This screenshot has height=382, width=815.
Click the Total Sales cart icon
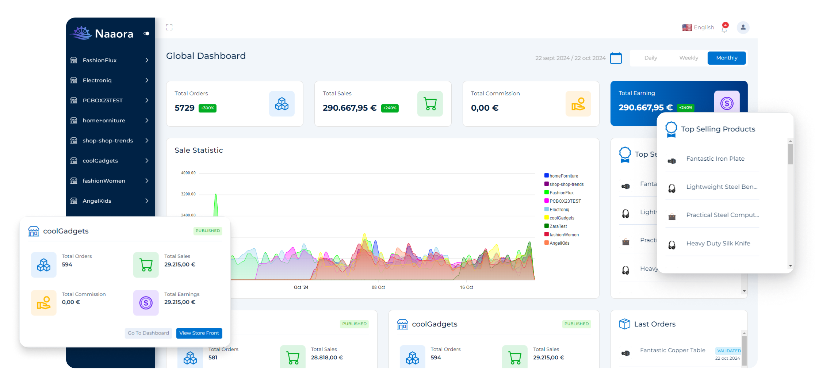click(x=430, y=104)
